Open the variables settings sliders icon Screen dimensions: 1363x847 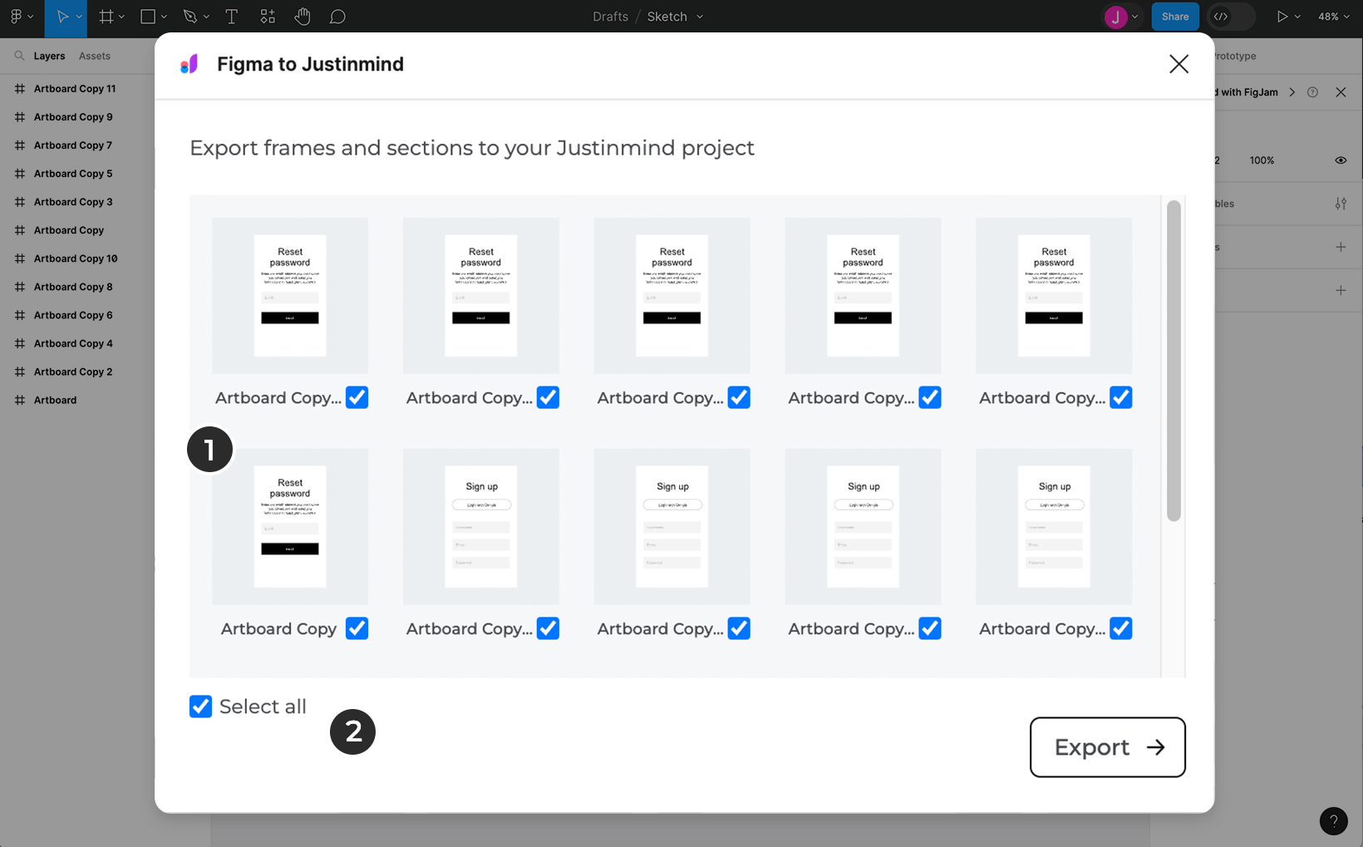click(x=1341, y=204)
